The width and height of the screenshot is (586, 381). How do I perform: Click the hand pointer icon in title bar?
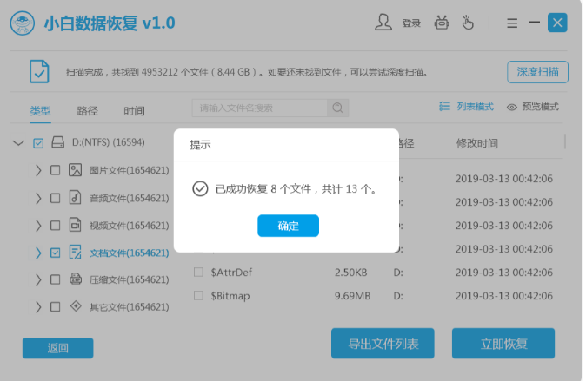pos(469,23)
